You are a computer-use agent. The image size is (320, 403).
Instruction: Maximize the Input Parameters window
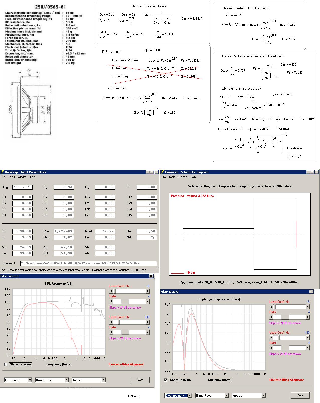click(152, 172)
